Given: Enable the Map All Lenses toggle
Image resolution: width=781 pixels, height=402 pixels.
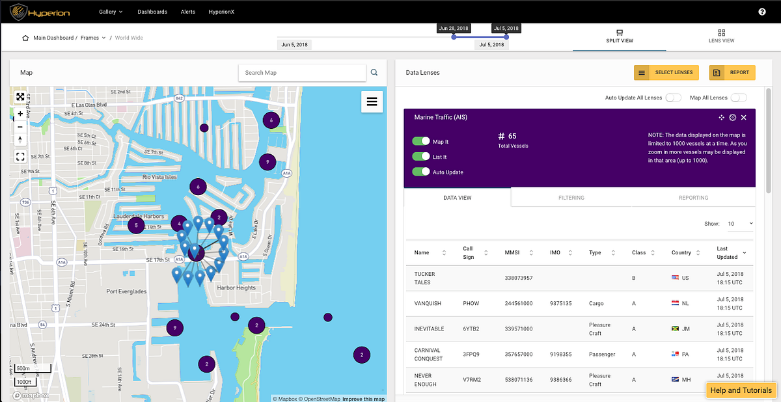Looking at the screenshot, I should [740, 97].
